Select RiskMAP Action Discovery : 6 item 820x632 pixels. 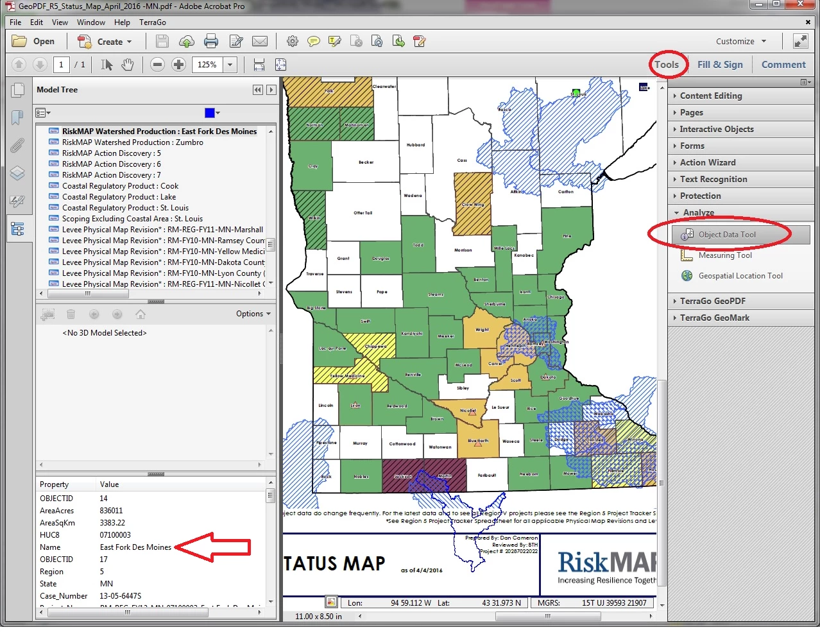coord(111,164)
